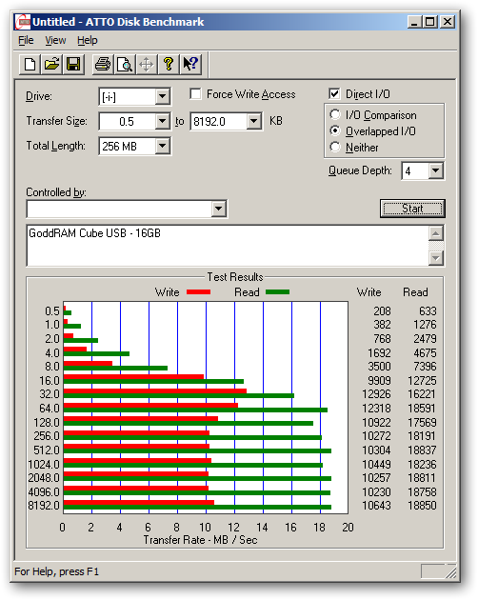Click the 64.0 transfer size row label
478x600 pixels.
[x=50, y=409]
